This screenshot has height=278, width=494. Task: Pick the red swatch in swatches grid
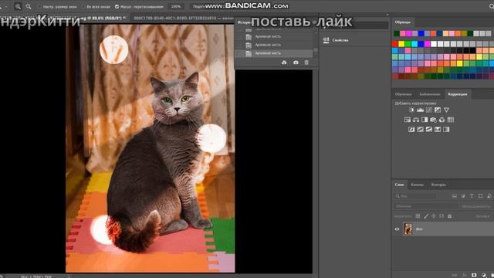(395, 44)
